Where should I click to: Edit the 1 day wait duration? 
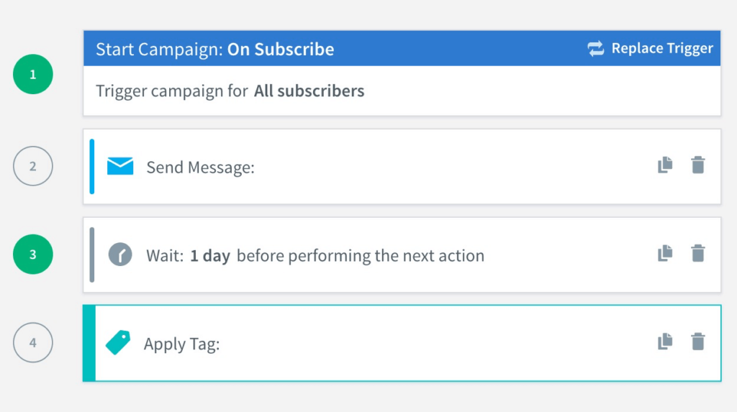pyautogui.click(x=210, y=255)
